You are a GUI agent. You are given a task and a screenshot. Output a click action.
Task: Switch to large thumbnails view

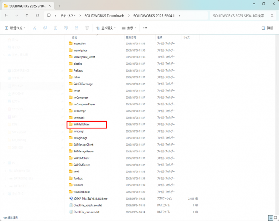click(276, 218)
